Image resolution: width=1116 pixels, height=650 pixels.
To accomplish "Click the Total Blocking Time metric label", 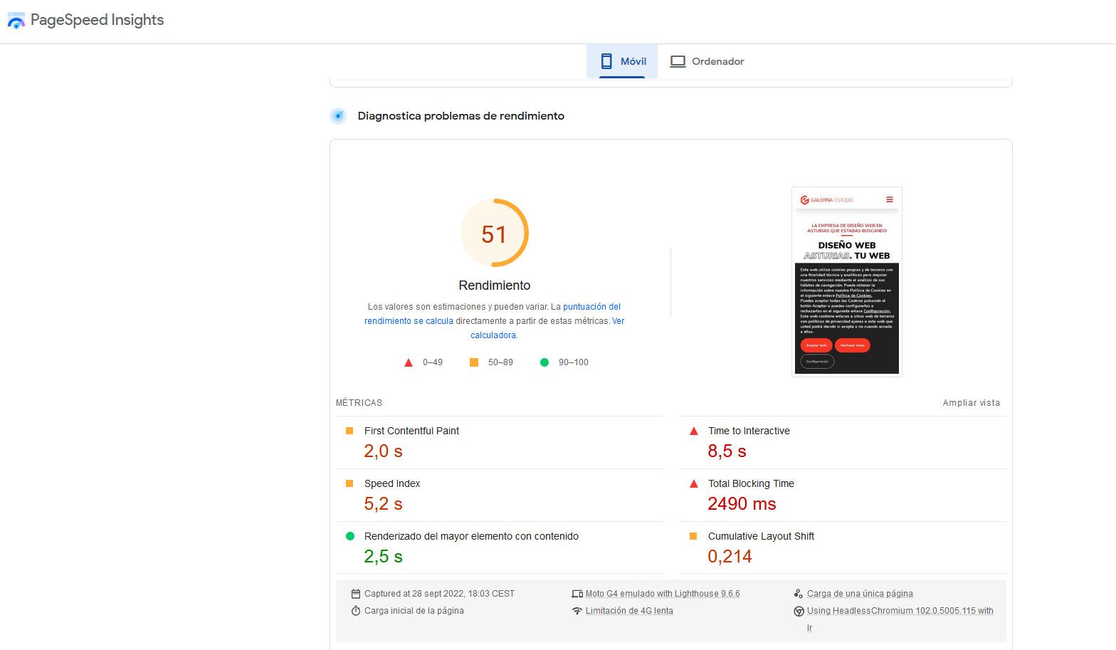I will tap(751, 483).
